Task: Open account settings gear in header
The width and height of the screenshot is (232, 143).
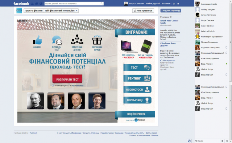Action: coord(178,4)
